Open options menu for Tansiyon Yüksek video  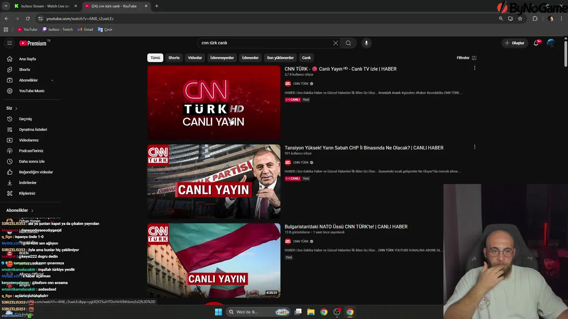tap(474, 147)
